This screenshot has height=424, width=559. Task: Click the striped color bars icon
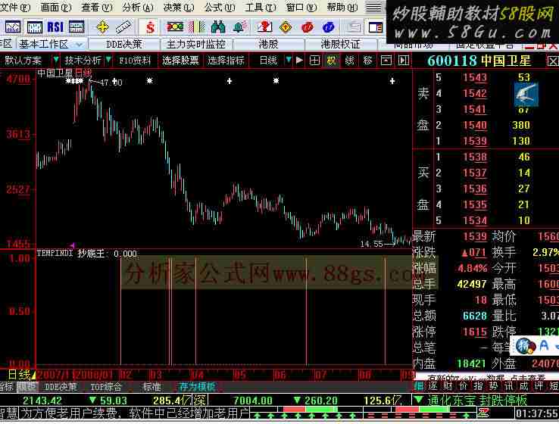pos(196,27)
